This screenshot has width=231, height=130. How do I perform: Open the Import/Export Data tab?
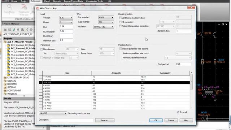(73, 1)
